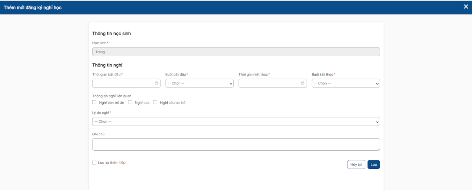Enable the Nghỉ bán trú ăn checkbox

pyautogui.click(x=94, y=102)
